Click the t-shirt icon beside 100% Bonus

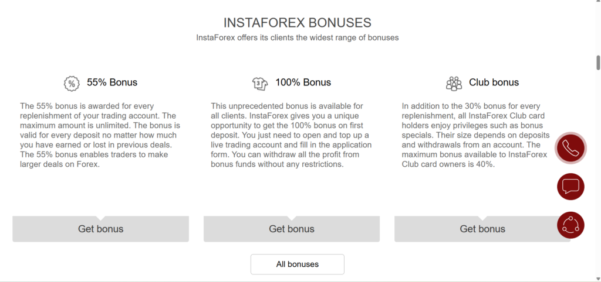(x=260, y=82)
